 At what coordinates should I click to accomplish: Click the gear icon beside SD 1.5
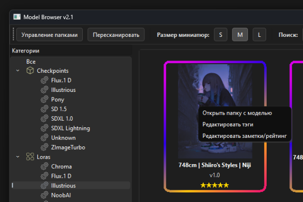(44, 109)
